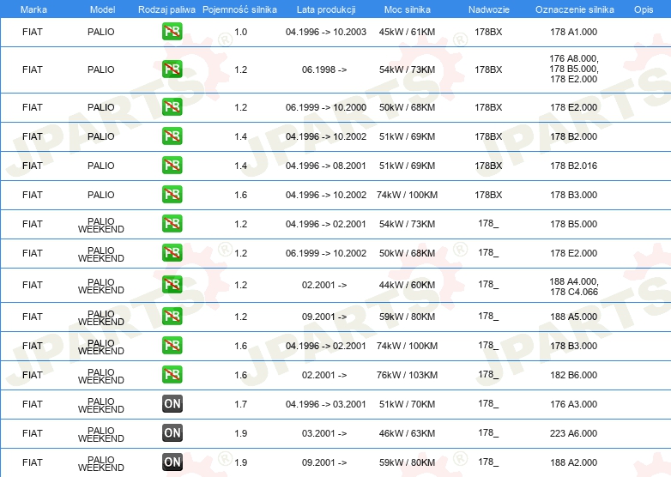Click the petrol icon in the 06.1998 row
The height and width of the screenshot is (477, 671).
pyautogui.click(x=172, y=69)
